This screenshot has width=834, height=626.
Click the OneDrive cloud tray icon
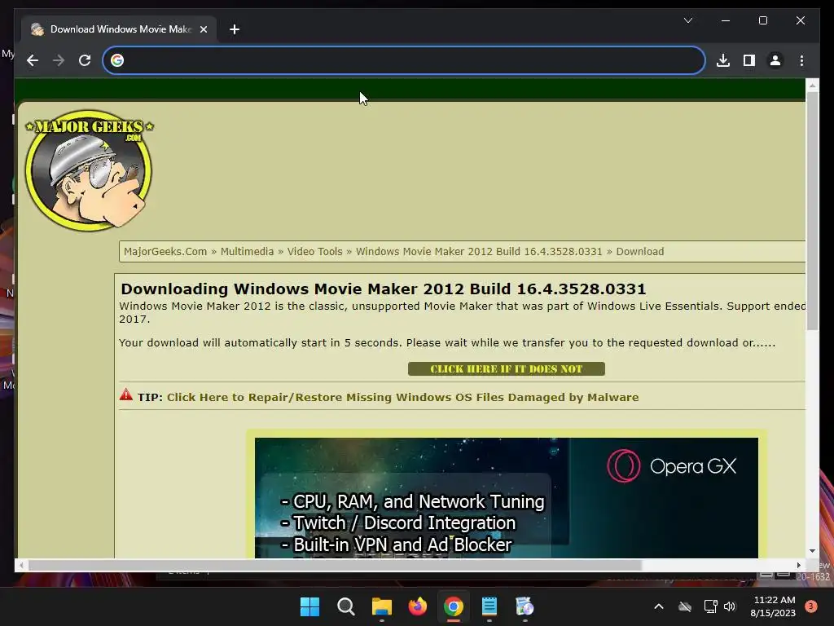(684, 606)
